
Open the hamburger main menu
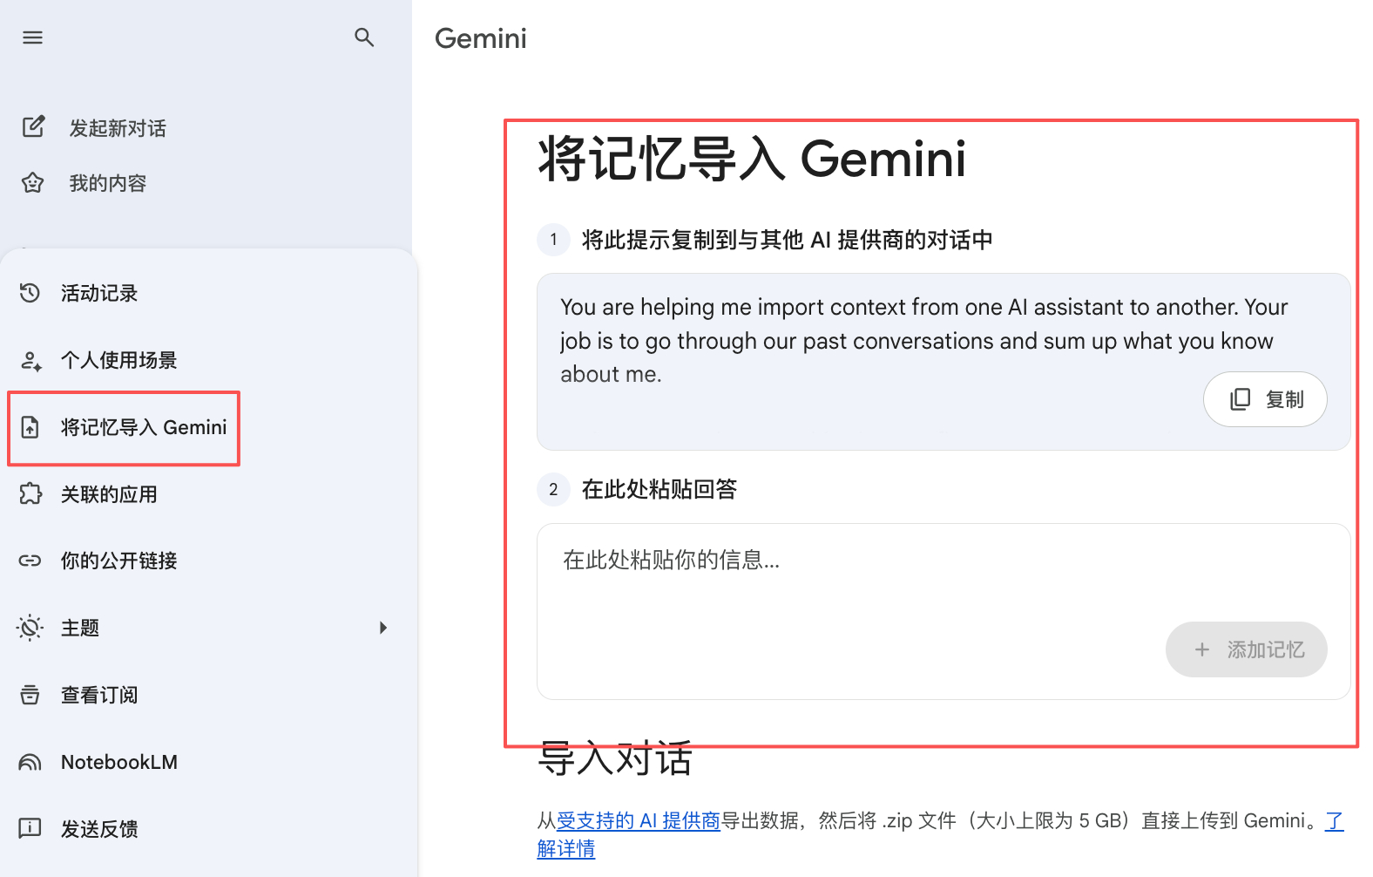[x=33, y=37]
